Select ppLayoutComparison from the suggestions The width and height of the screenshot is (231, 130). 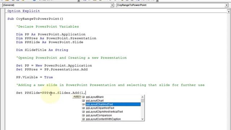(99, 115)
